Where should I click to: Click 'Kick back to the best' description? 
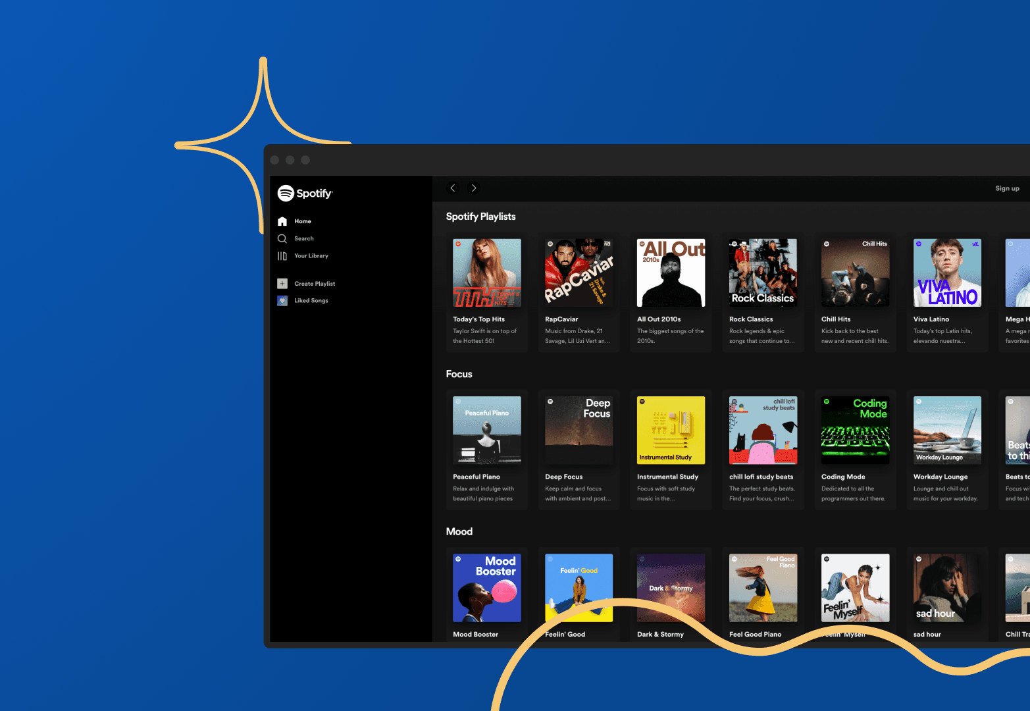pyautogui.click(x=855, y=336)
